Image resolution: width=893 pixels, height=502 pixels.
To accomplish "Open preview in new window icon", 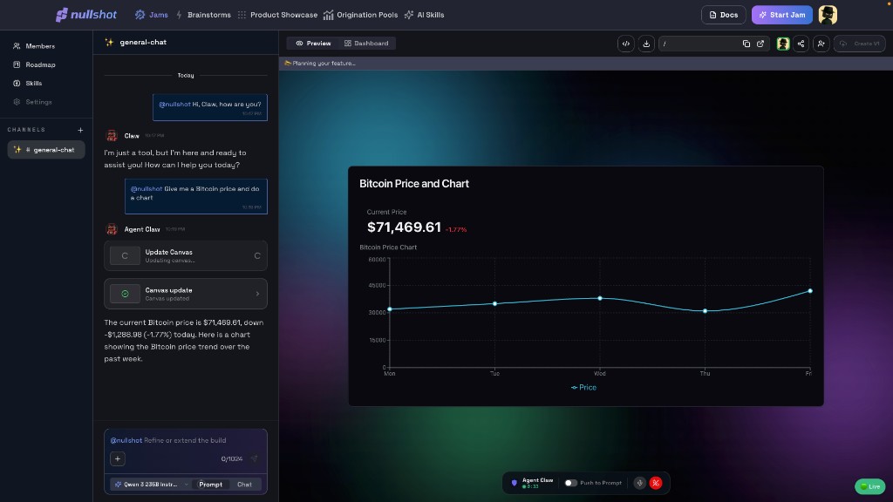I will coord(760,44).
